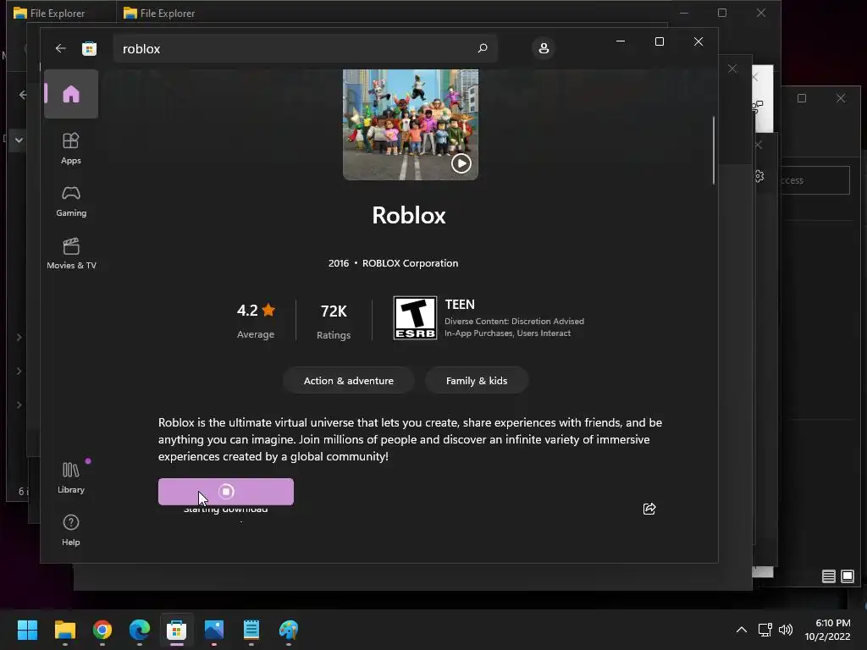
Task: Open Paint from the taskbar
Action: pyautogui.click(x=288, y=630)
